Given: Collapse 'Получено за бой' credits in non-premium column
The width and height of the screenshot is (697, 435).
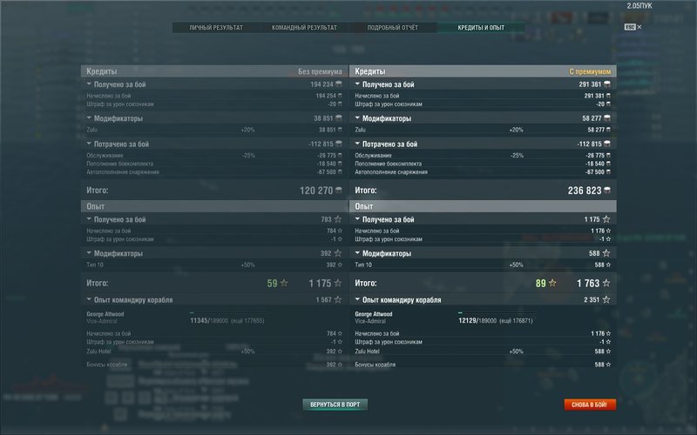Looking at the screenshot, I should [89, 84].
